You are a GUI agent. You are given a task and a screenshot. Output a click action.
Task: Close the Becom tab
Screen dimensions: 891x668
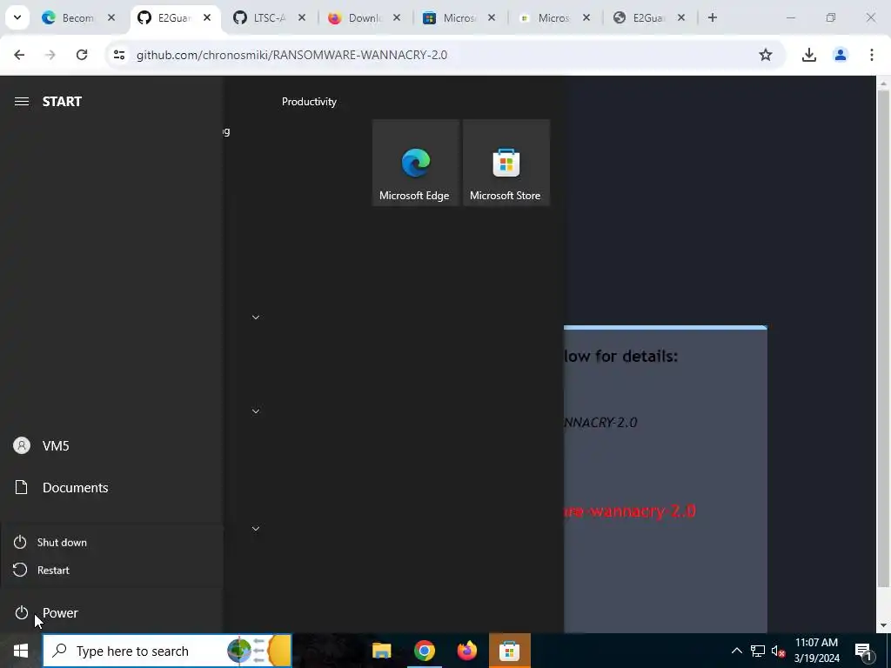(111, 18)
